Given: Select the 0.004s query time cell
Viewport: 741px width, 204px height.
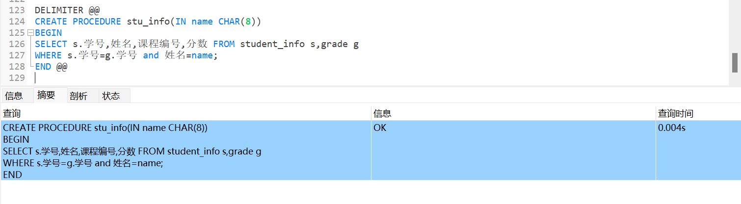Looking at the screenshot, I should [x=672, y=128].
